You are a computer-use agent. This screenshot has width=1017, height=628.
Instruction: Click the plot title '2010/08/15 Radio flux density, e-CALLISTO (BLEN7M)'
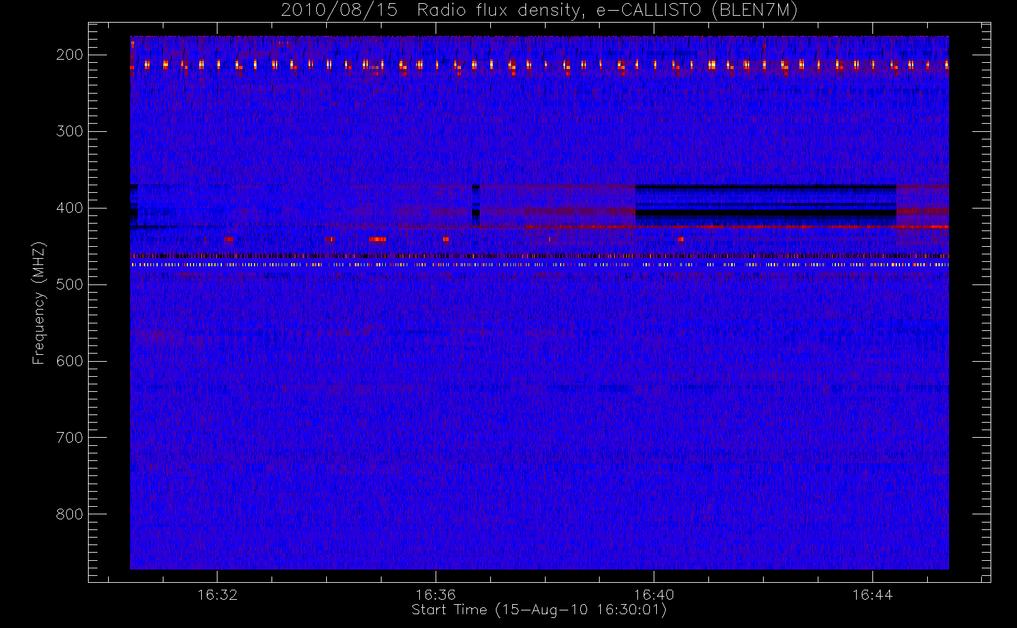click(x=539, y=11)
